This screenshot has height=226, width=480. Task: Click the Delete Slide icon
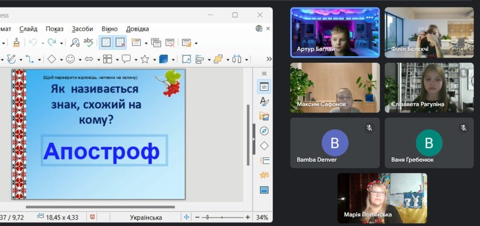click(170, 43)
